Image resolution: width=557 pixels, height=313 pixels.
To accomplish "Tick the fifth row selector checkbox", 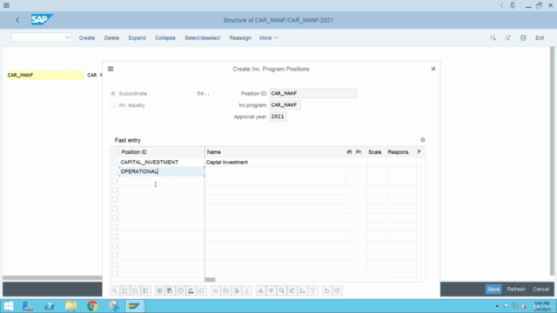I will (x=114, y=199).
